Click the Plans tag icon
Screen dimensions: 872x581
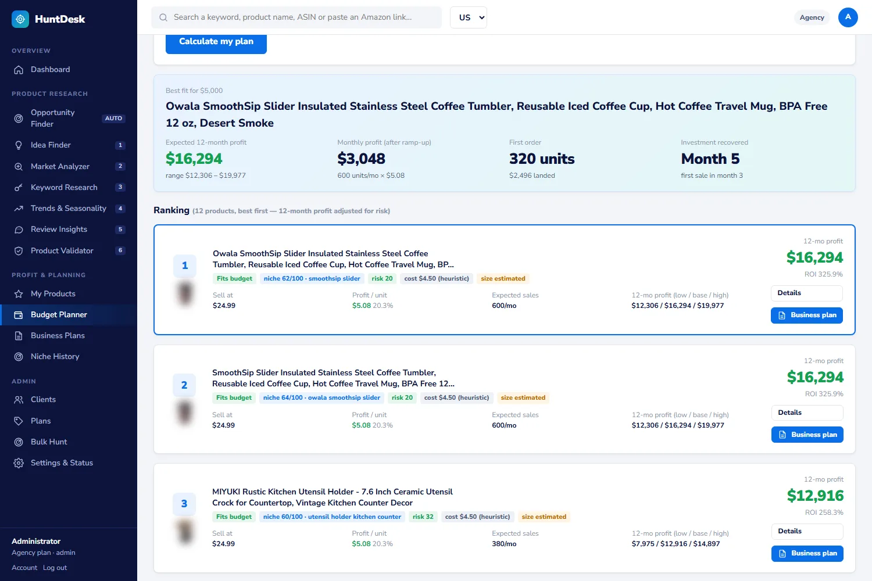click(x=19, y=421)
